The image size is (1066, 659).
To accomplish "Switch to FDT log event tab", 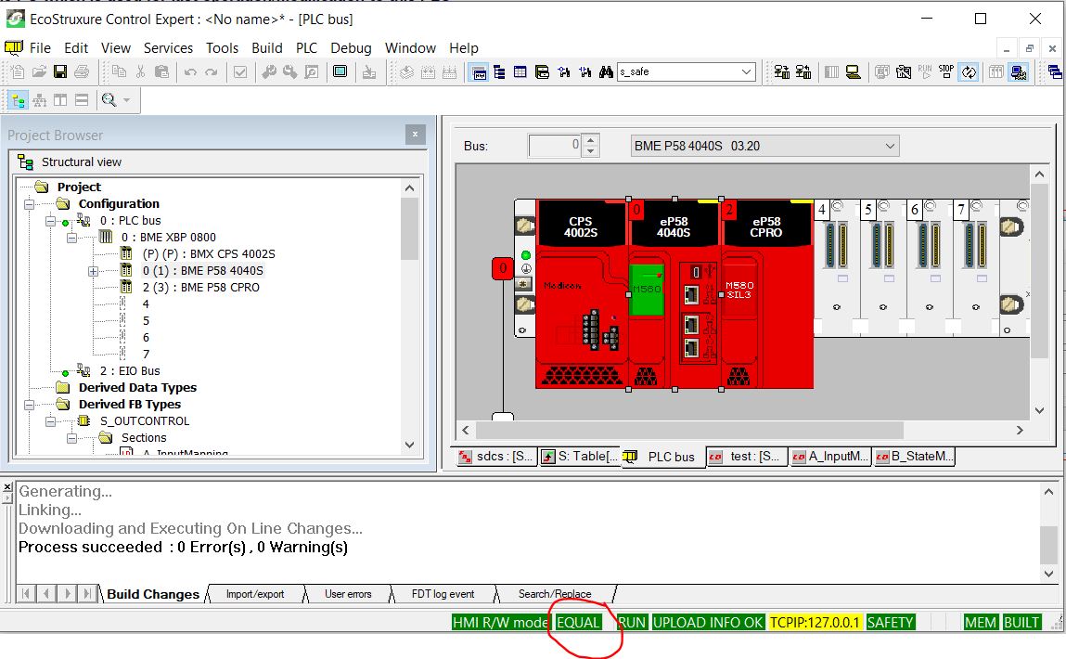I will 443,594.
